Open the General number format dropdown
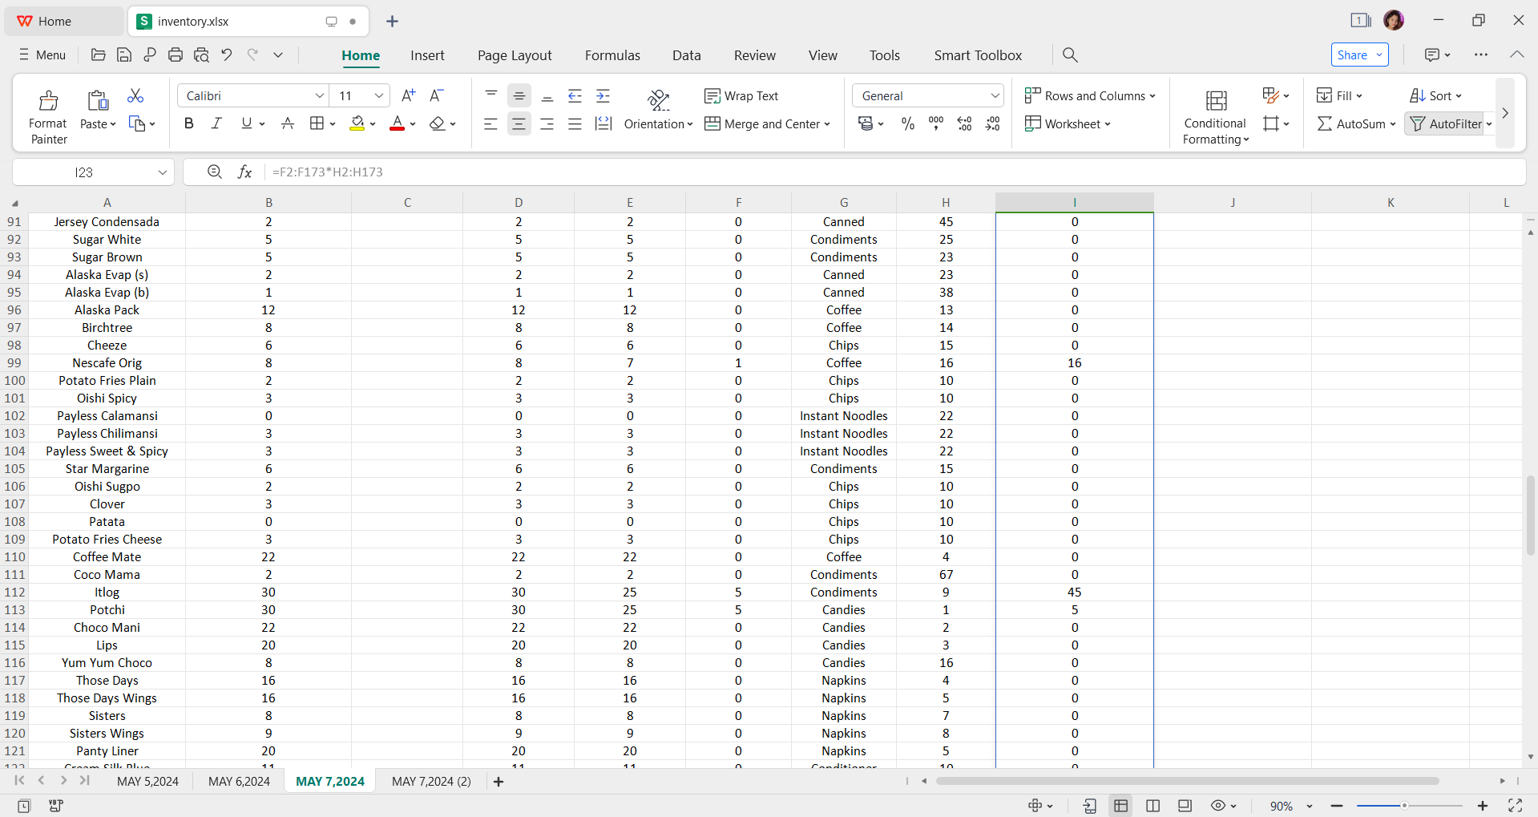Image resolution: width=1538 pixels, height=817 pixels. point(995,95)
